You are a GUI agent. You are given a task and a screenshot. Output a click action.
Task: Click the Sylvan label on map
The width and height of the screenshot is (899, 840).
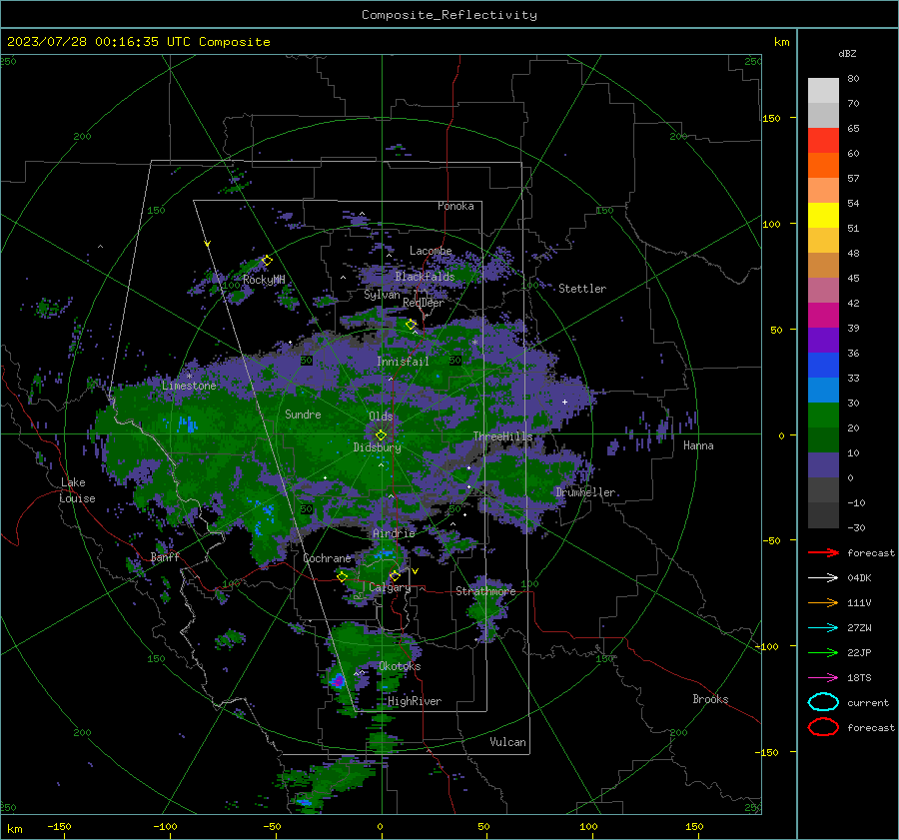click(x=382, y=295)
